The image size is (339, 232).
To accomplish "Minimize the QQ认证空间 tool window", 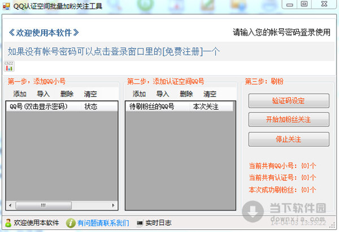I will [x=290, y=4].
